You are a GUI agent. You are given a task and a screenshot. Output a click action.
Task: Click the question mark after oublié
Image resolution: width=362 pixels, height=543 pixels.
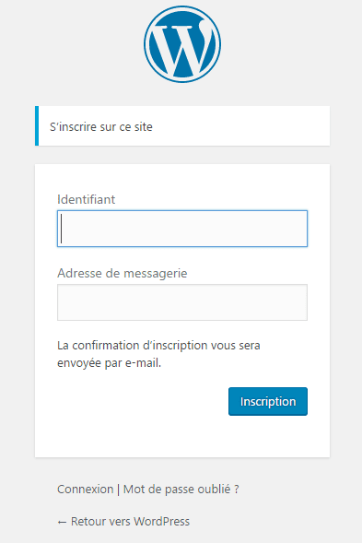tap(237, 489)
